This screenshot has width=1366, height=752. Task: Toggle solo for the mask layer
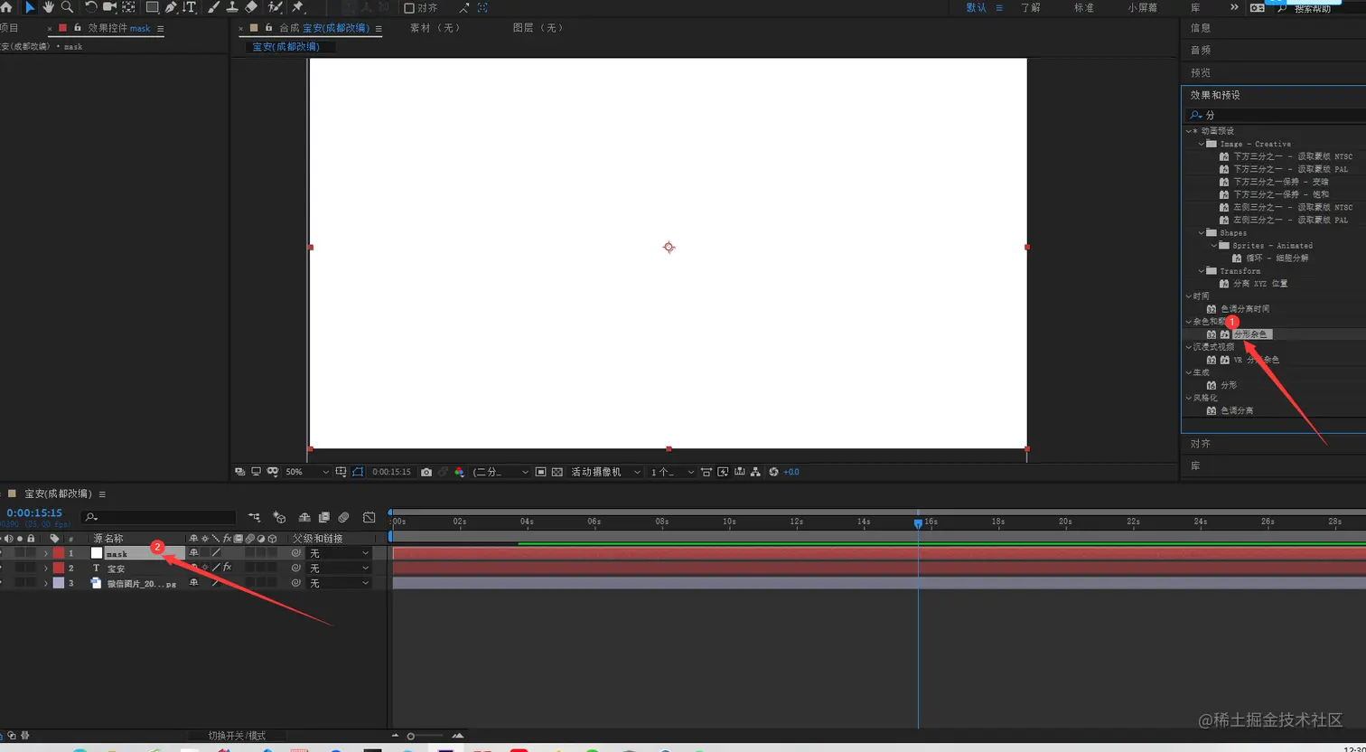[19, 553]
